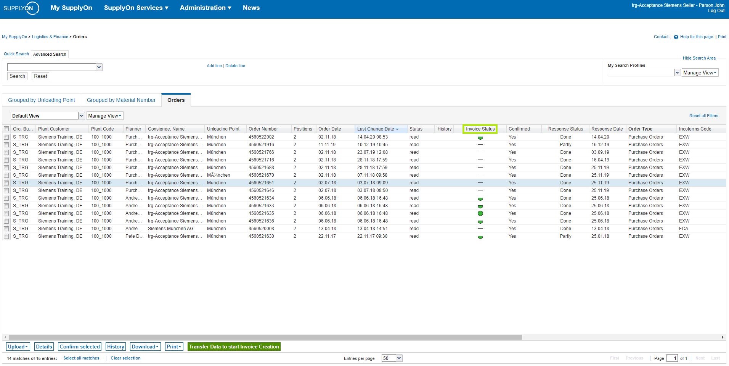Check the row for order 4560521688
The height and width of the screenshot is (366, 729).
pos(6,168)
